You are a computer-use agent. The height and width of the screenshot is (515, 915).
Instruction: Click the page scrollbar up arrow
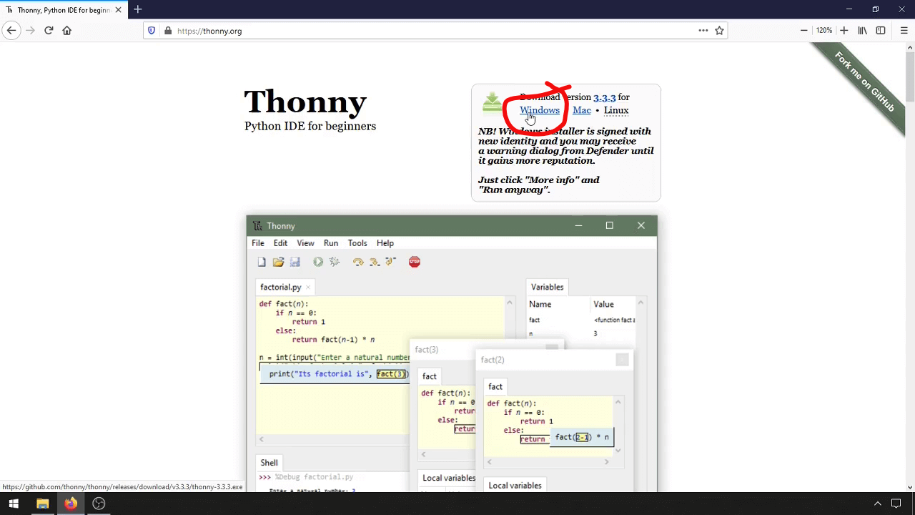point(910,48)
